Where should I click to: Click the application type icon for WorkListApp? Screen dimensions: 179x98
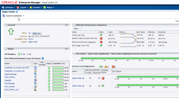pos(35,83)
